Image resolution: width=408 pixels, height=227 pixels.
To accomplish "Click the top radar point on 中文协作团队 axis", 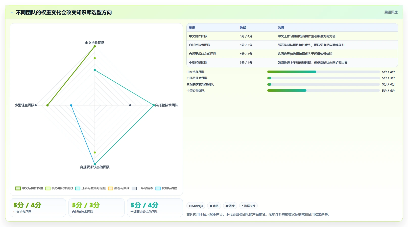I will pos(95,46).
